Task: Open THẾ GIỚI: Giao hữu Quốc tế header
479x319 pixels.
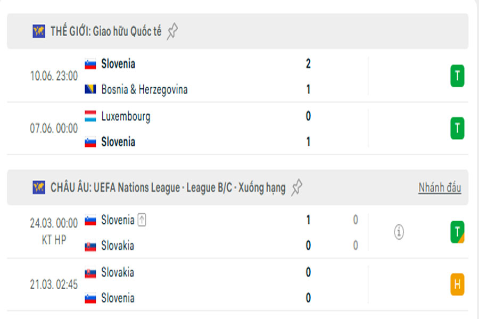Action: point(106,31)
